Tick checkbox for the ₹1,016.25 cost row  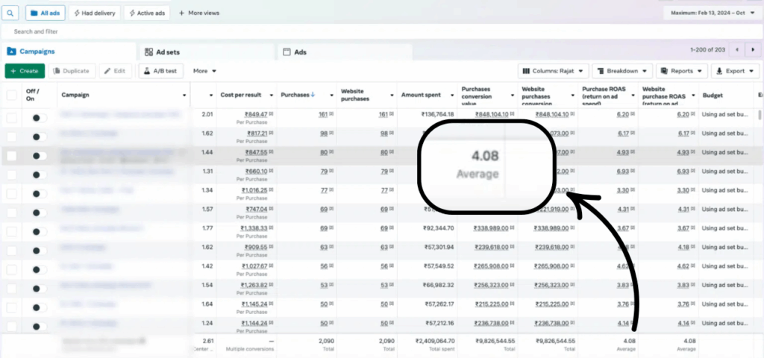pyautogui.click(x=12, y=194)
